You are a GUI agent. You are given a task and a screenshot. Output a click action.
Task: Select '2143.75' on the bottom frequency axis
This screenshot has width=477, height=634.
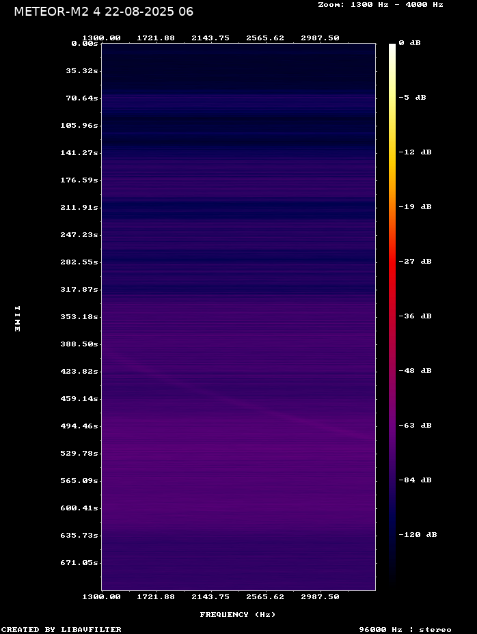210,597
